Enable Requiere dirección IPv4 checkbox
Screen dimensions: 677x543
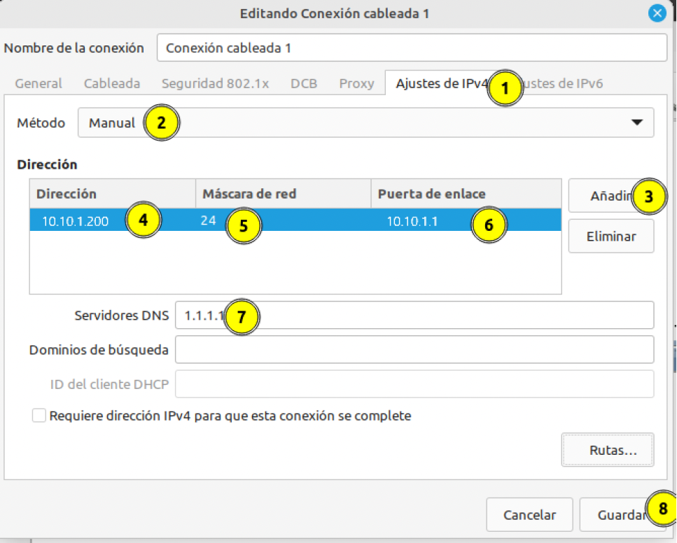(39, 415)
